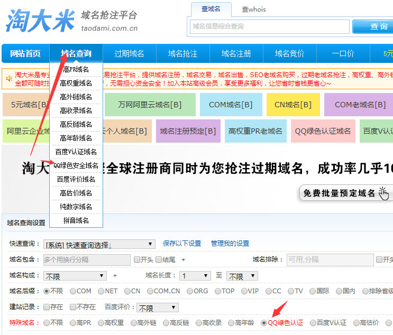Focus the 域名排除 input field
Viewport: 393px width, 335px height.
point(330,259)
